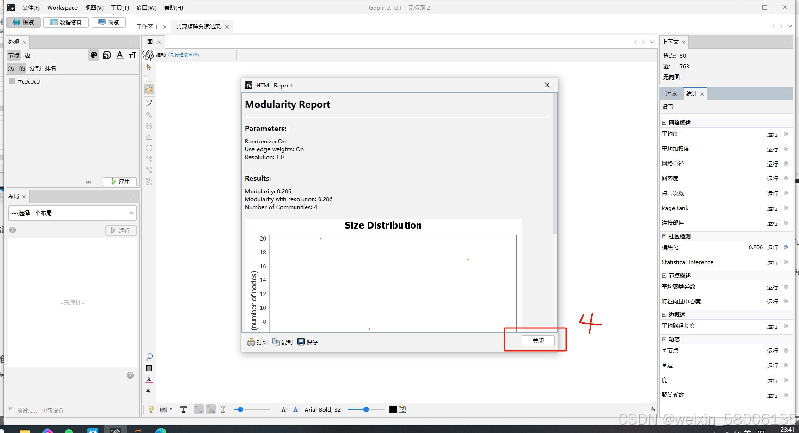Open the modularity report question-mark icon
The width and height of the screenshot is (799, 433).
coord(786,247)
